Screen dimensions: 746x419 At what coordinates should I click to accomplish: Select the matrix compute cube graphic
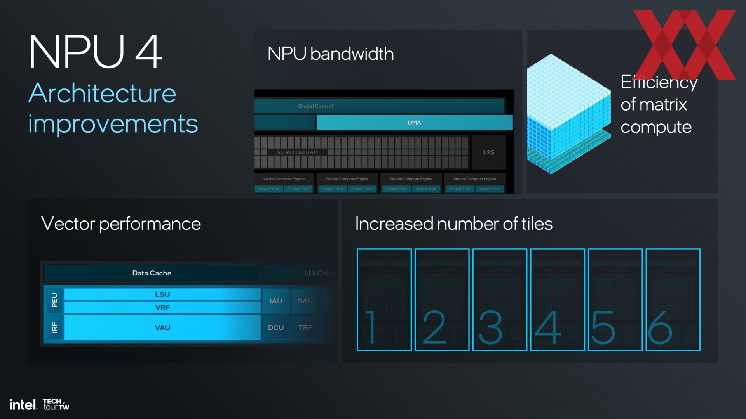568,114
